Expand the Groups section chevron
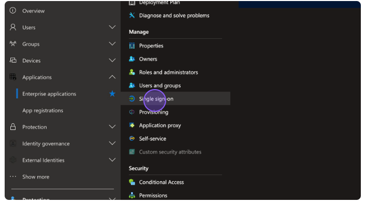The width and height of the screenshot is (366, 203). 112,44
